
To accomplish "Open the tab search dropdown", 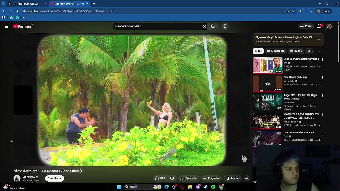I will pos(3,4).
